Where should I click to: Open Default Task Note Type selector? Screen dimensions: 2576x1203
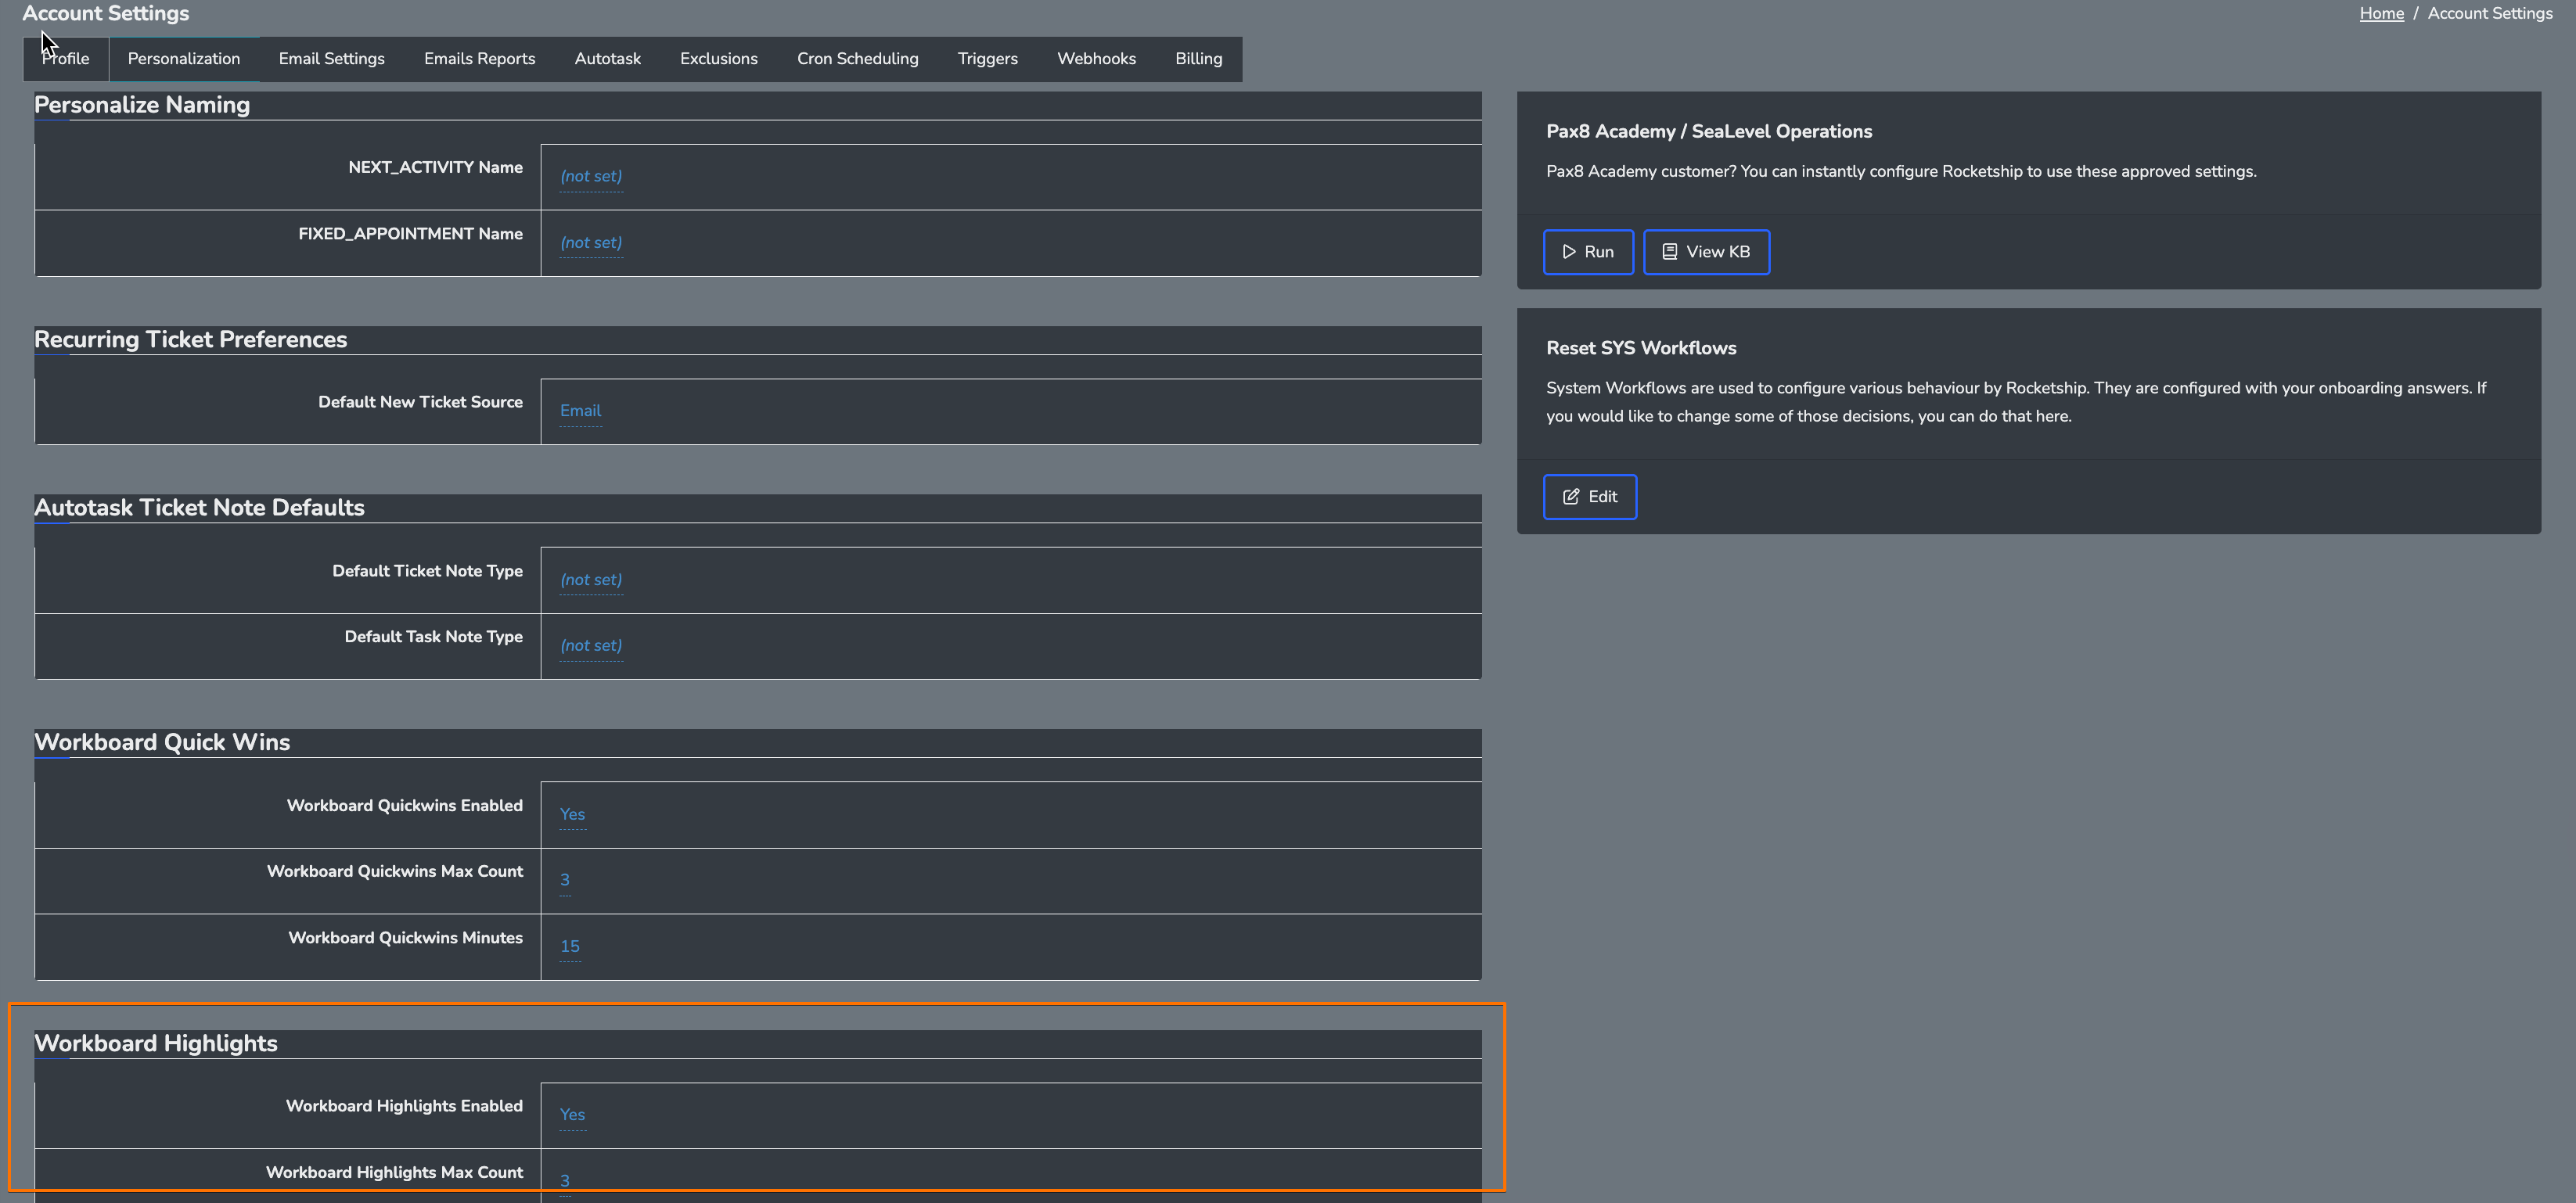(x=590, y=646)
